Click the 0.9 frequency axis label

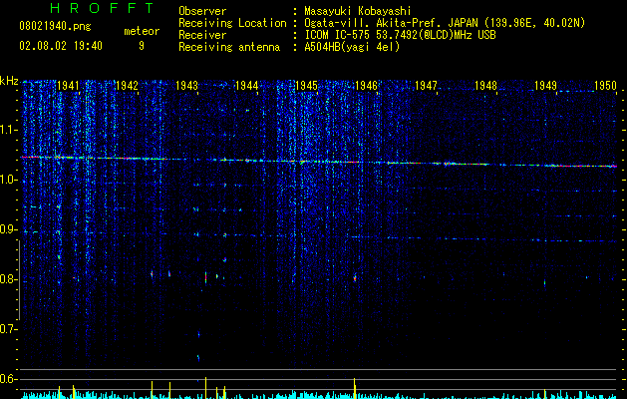(8, 229)
